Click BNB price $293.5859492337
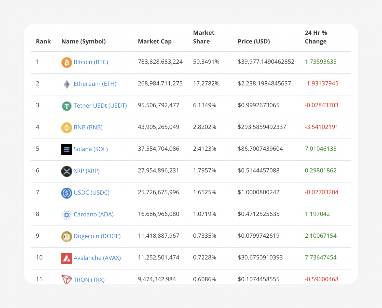Screen dimensions: 382x308 (x=262, y=127)
